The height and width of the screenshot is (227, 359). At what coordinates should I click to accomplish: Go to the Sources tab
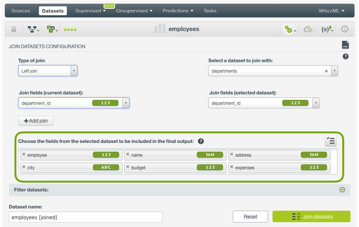pyautogui.click(x=20, y=11)
